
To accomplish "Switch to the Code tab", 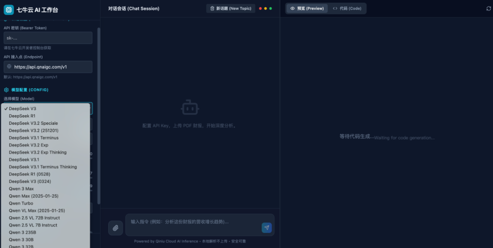I will click(x=347, y=9).
